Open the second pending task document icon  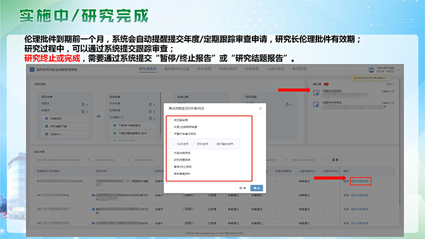click(x=316, y=105)
